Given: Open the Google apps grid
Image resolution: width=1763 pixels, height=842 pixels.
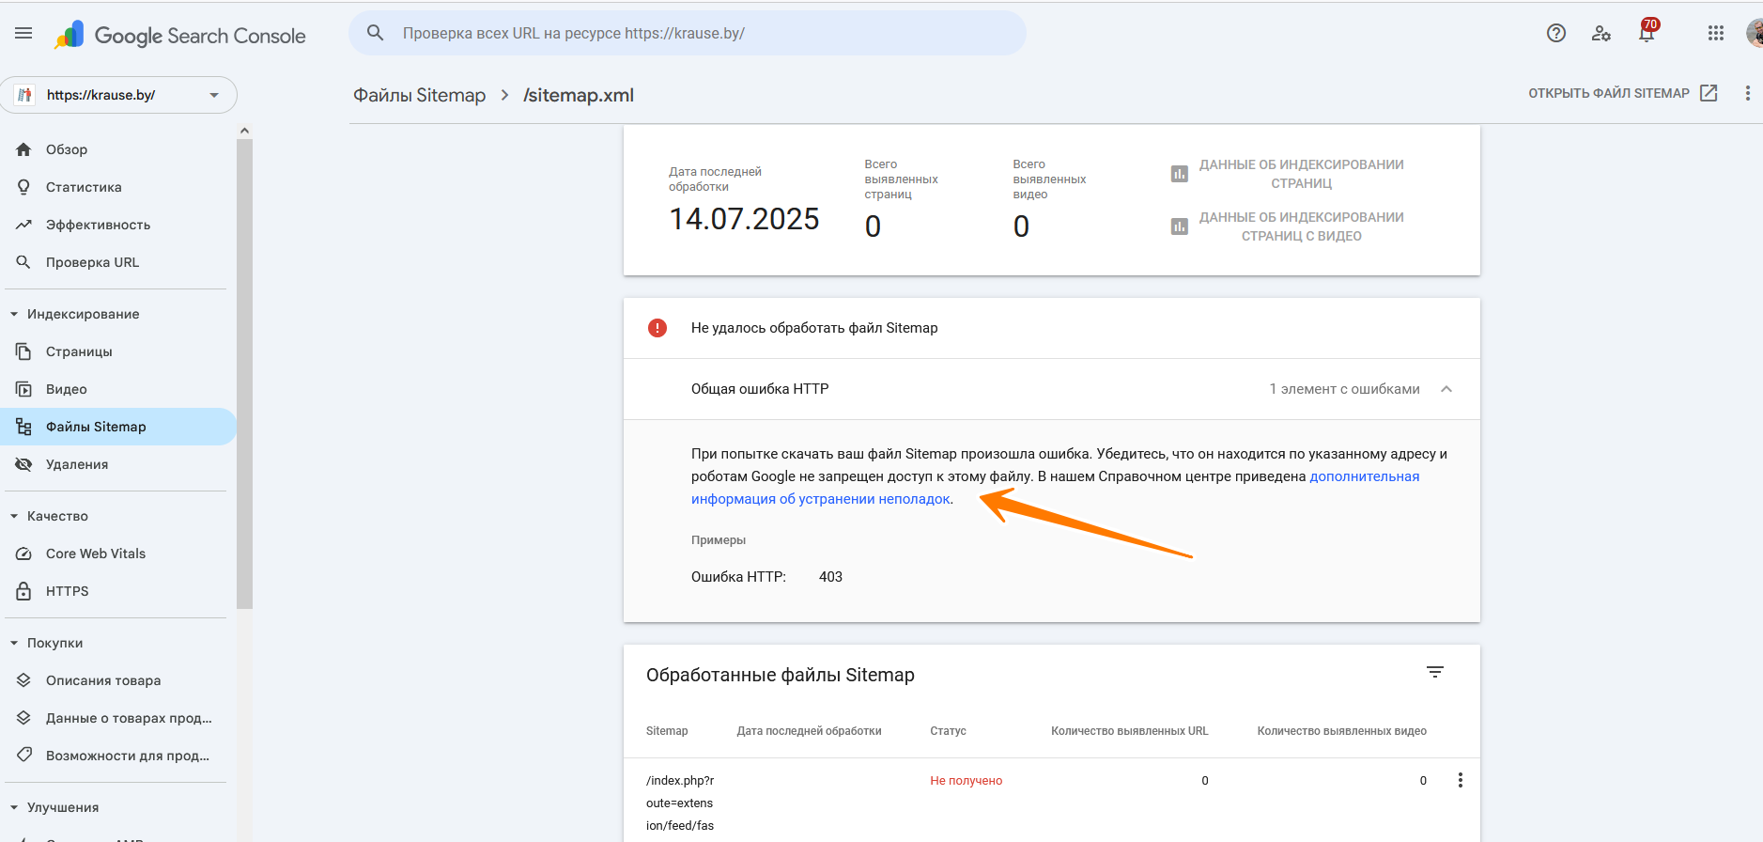Looking at the screenshot, I should click(1715, 34).
